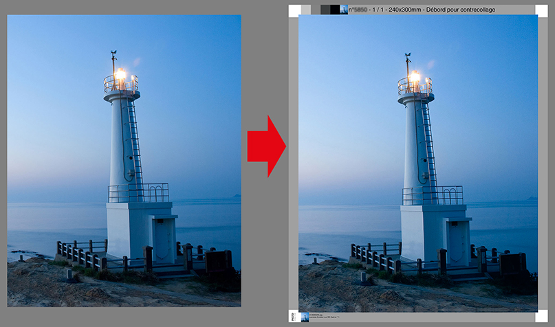Image resolution: width=555 pixels, height=327 pixels.
Task: Click the red arrow between the images
Action: coord(266,146)
